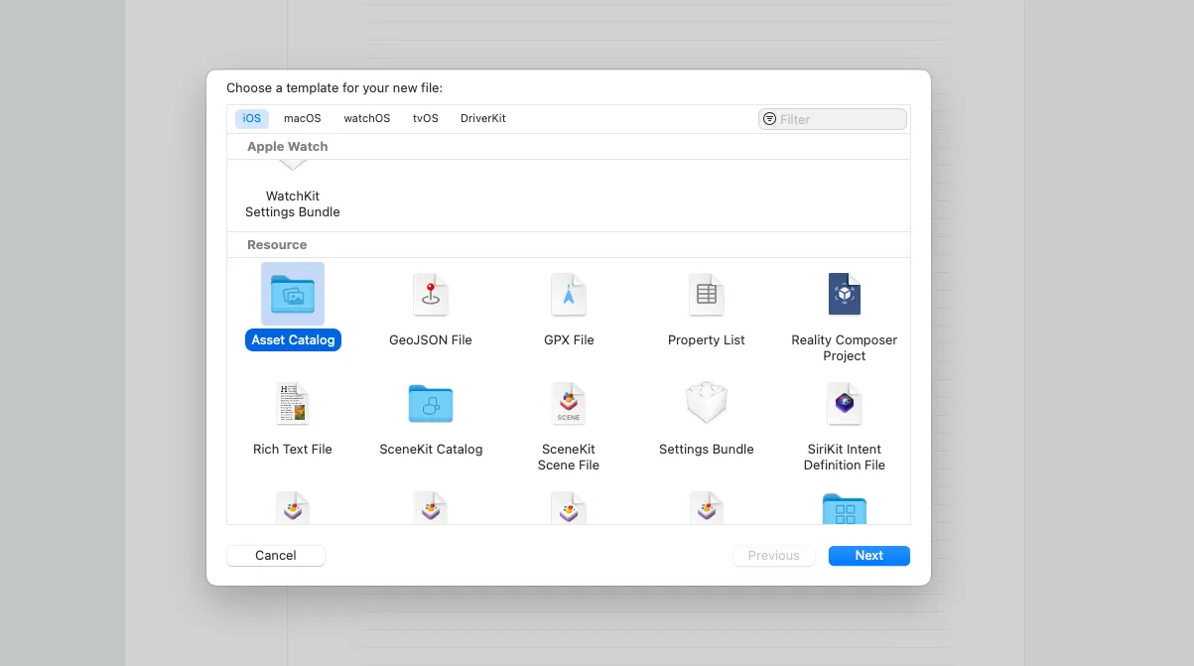This screenshot has height=666, width=1194.
Task: Click the GPX File label
Action: (x=569, y=339)
